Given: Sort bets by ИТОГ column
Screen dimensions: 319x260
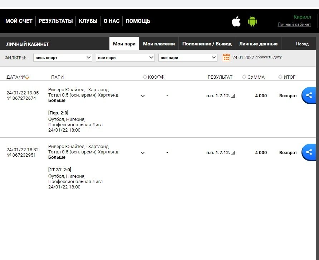Looking at the screenshot, I should pos(281,77).
